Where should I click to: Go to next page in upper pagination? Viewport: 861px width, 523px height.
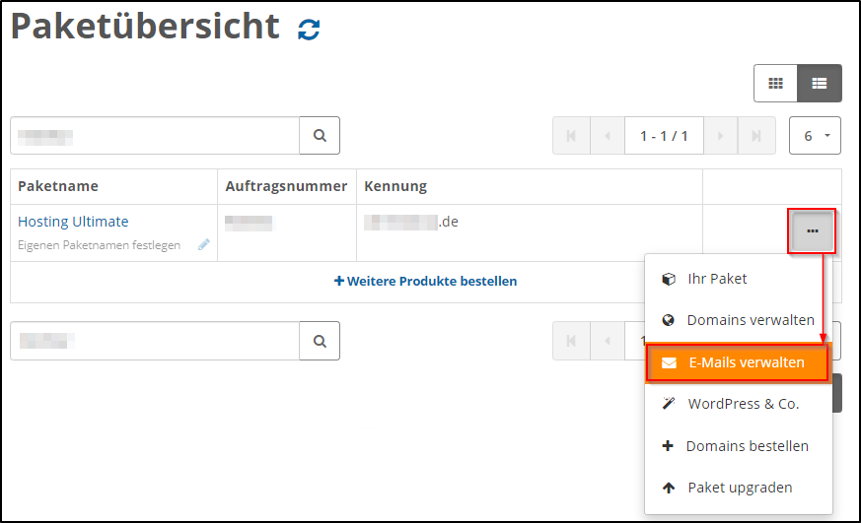click(x=720, y=135)
